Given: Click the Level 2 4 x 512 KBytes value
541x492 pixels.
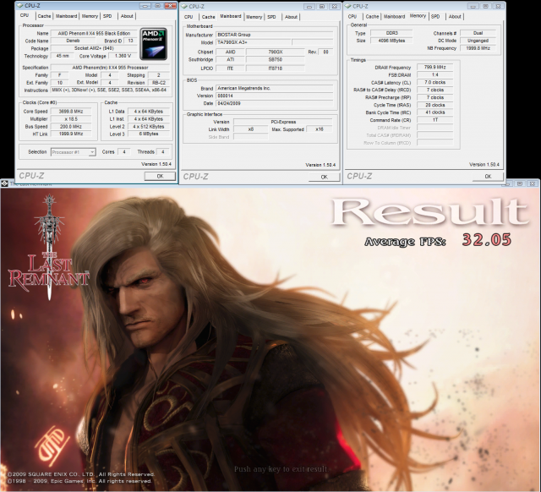Looking at the screenshot, I should click(x=149, y=127).
